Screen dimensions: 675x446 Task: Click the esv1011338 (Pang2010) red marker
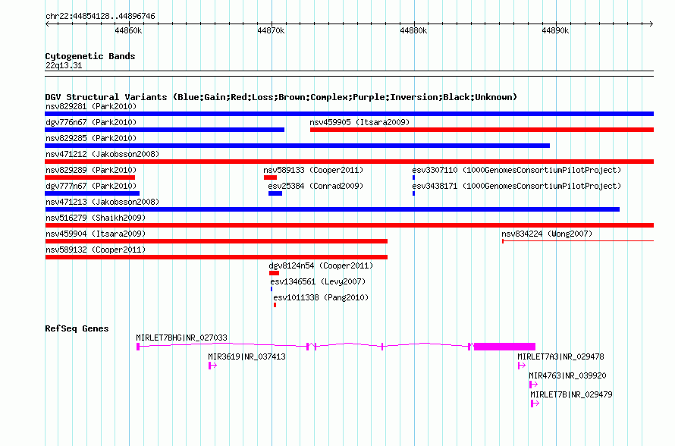point(275,305)
